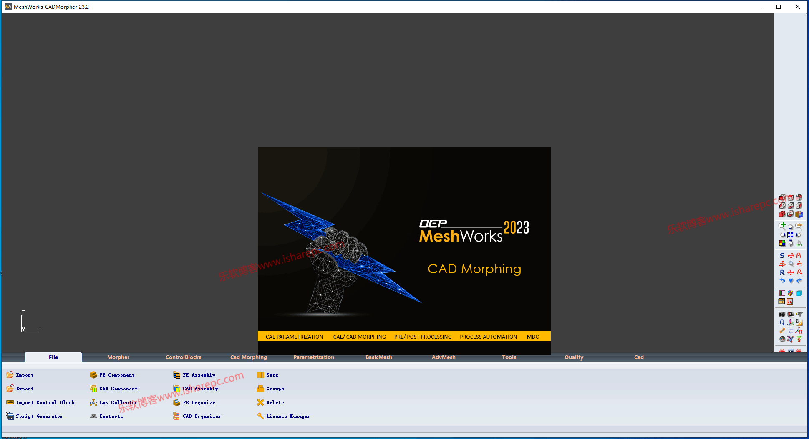The height and width of the screenshot is (439, 809).
Task: Click the color palette icon
Action: [x=782, y=339]
